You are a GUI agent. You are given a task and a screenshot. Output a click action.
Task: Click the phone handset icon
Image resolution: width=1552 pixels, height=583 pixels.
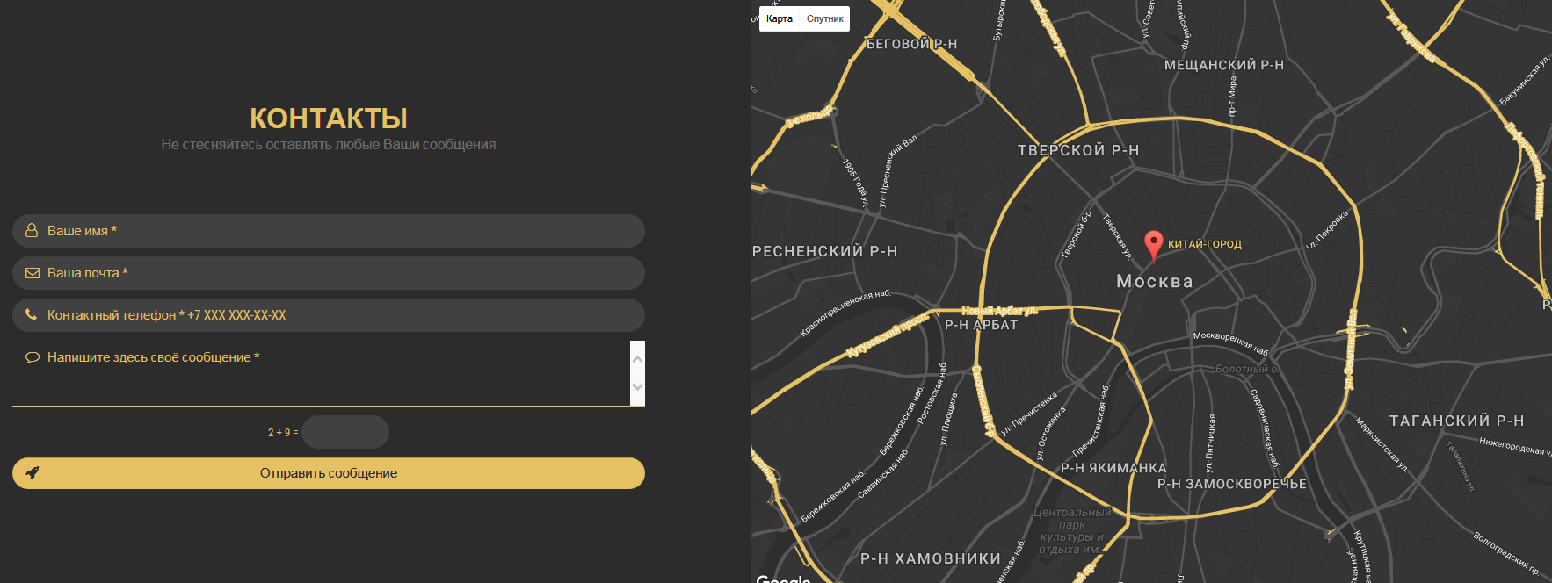coord(32,314)
